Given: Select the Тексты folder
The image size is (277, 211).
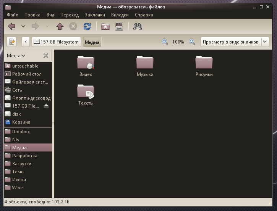Looking at the screenshot, I should [86, 95].
